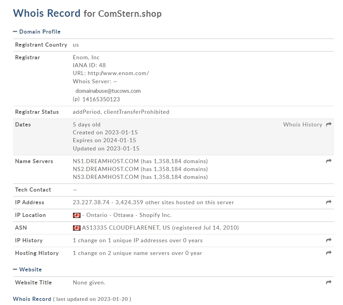Collapse the Domain Profile section
Viewport: 343px width, 305px height.
[37, 32]
